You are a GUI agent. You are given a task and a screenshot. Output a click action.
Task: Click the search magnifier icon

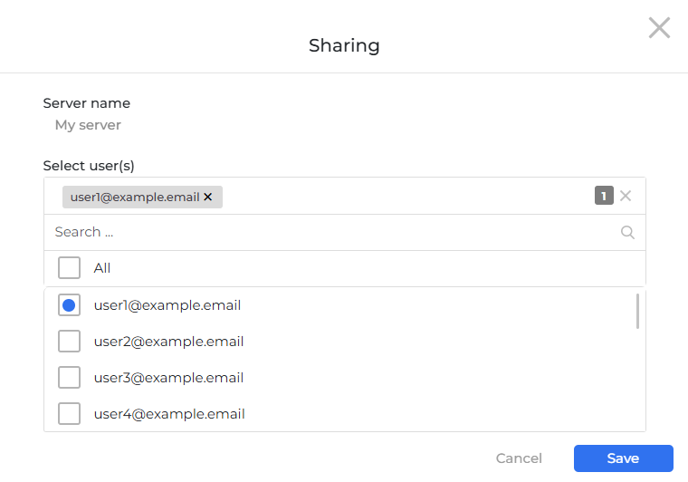(x=627, y=232)
